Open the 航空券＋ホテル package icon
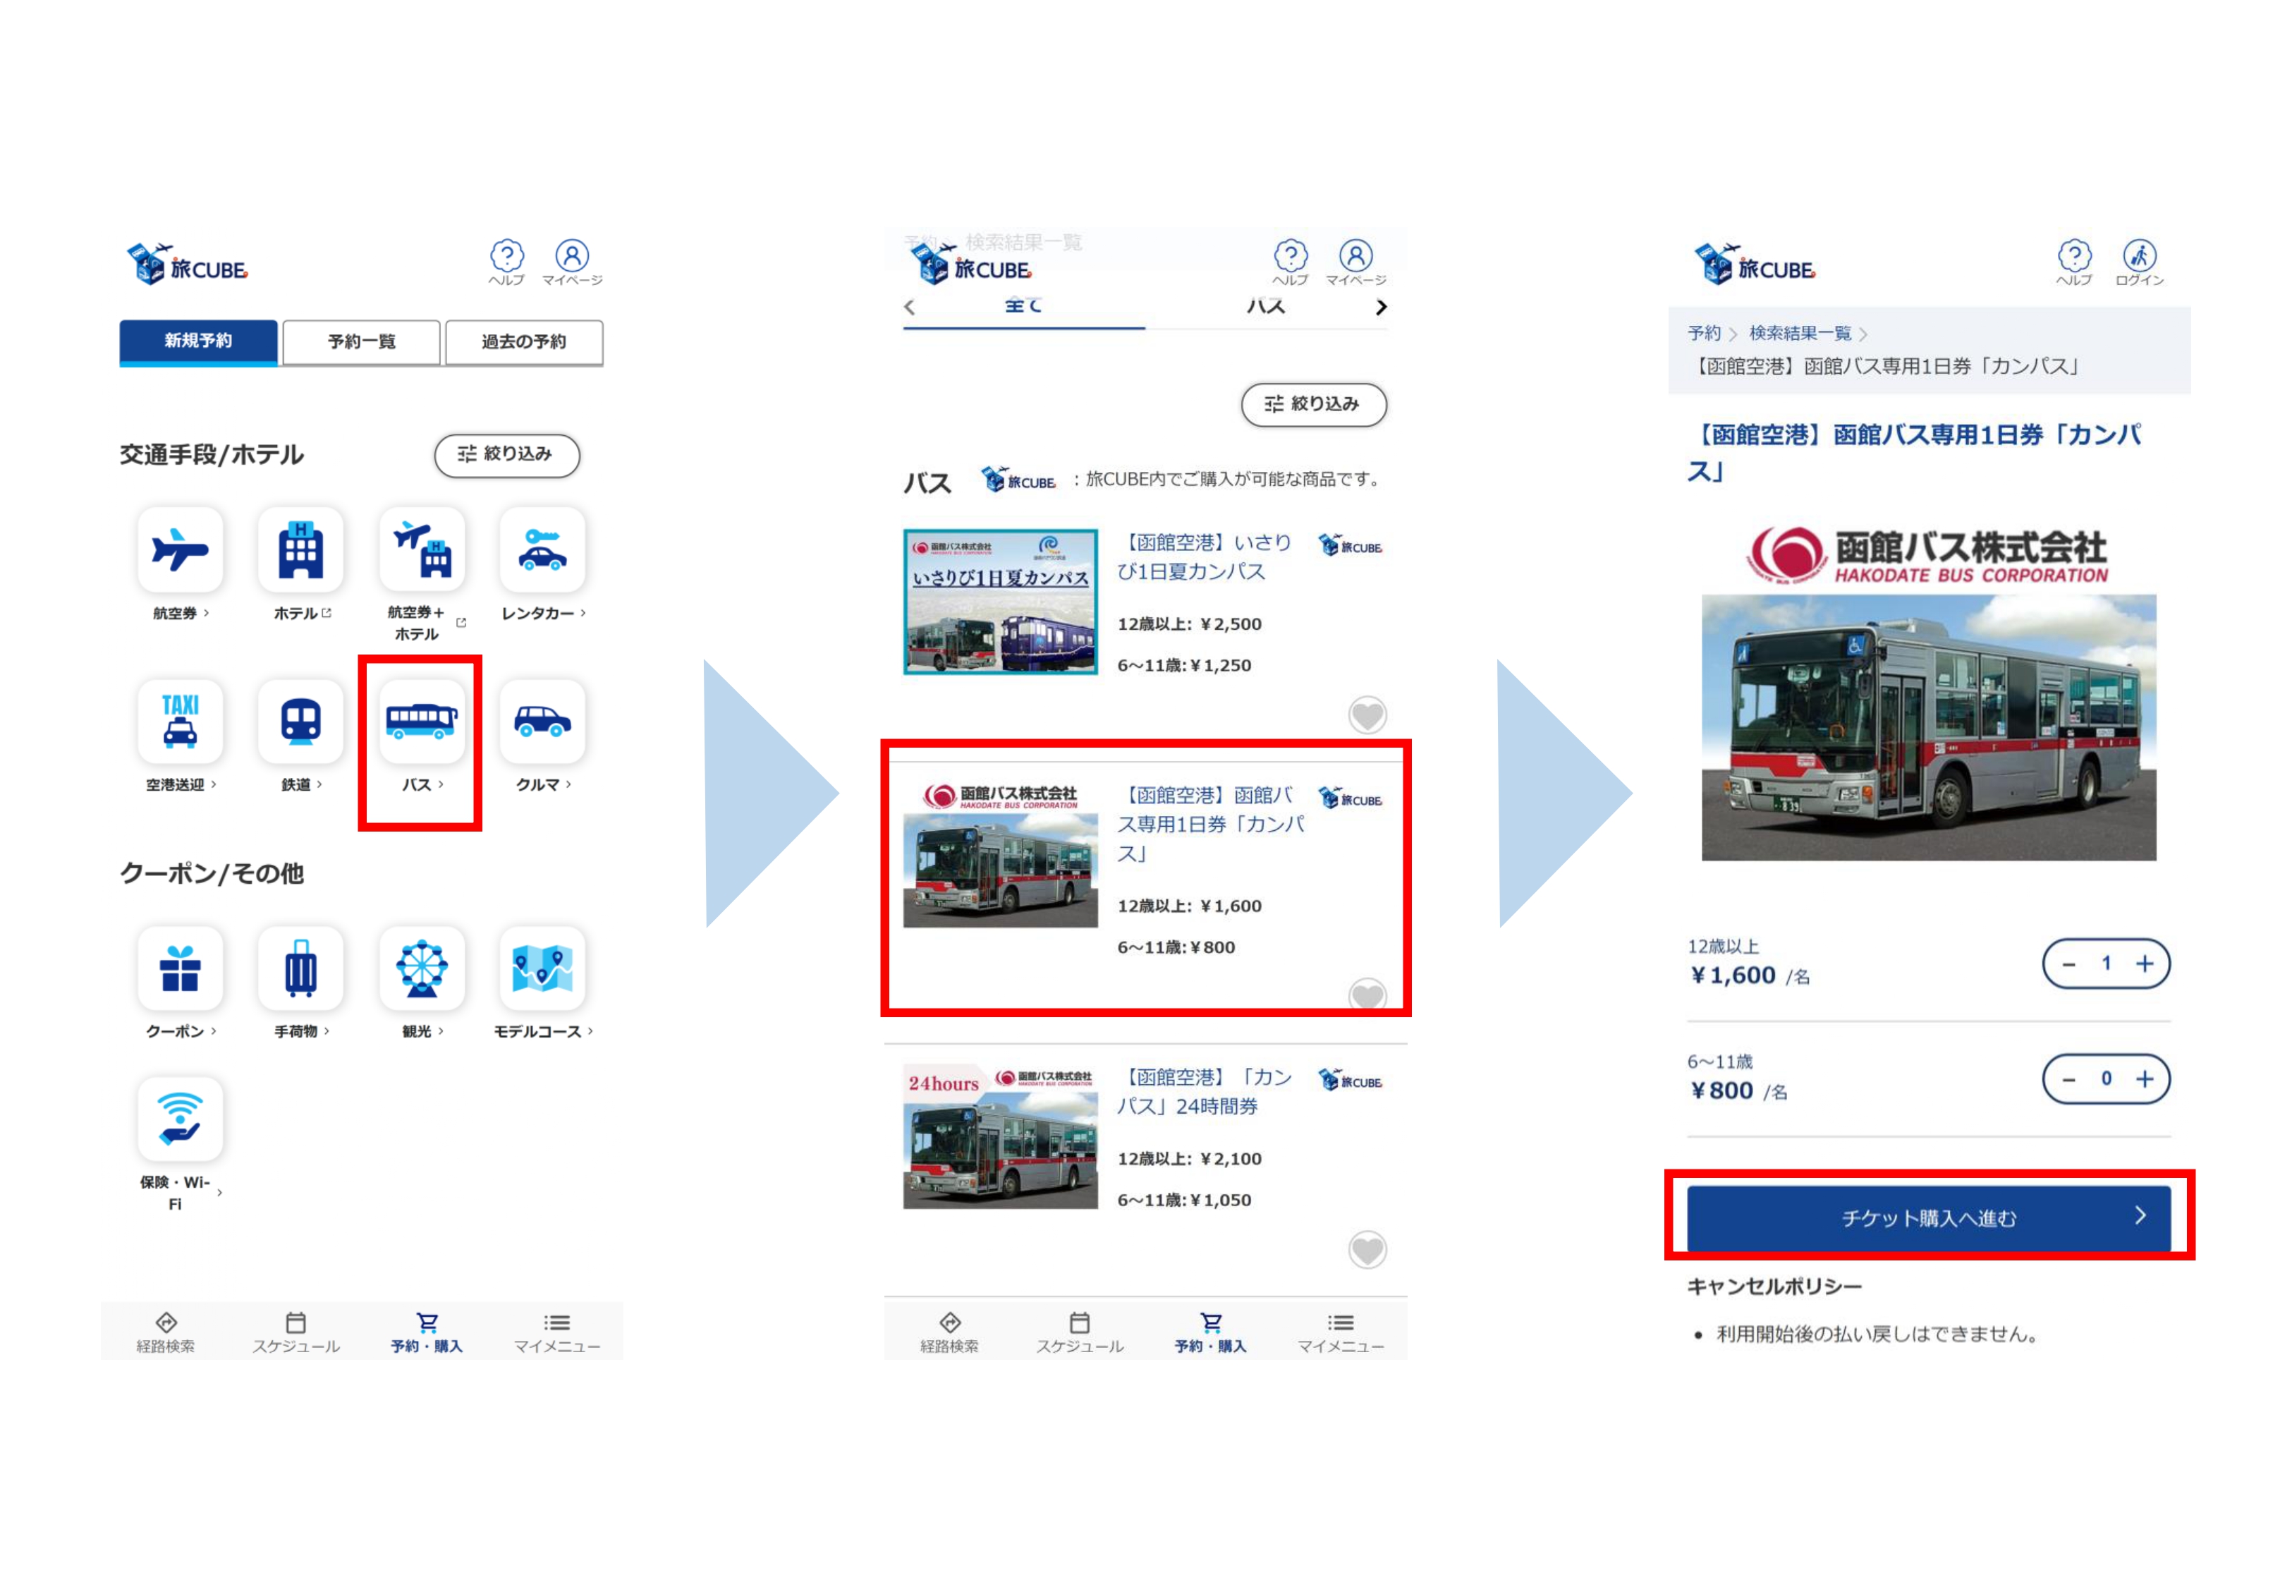This screenshot has height=1587, width=2292. tap(422, 550)
